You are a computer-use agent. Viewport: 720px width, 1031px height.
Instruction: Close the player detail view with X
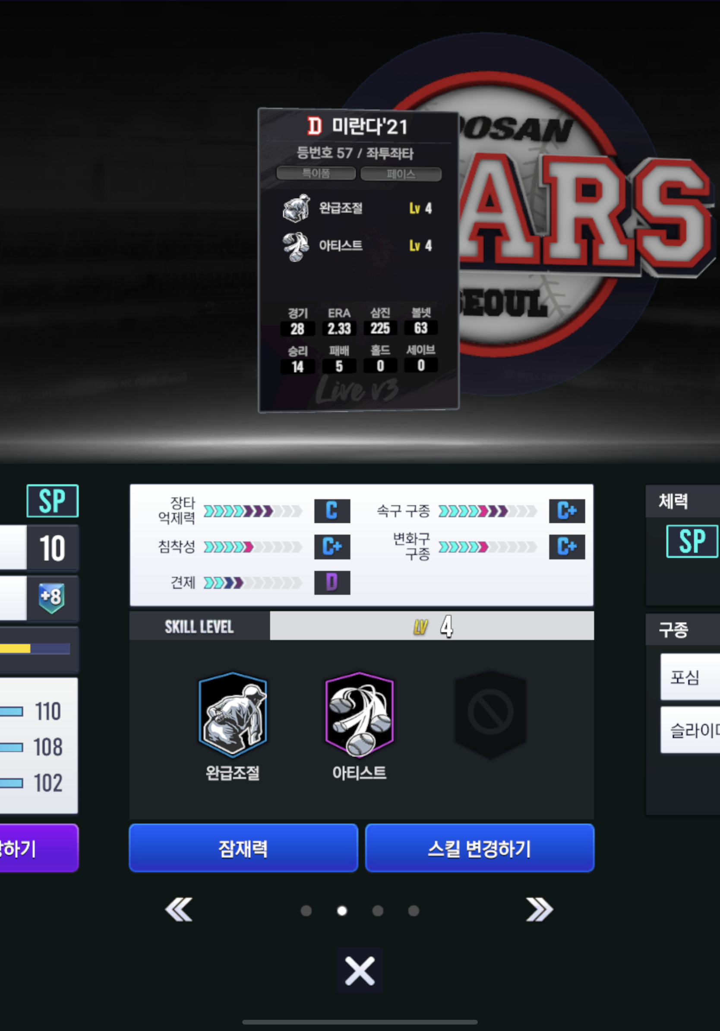360,971
